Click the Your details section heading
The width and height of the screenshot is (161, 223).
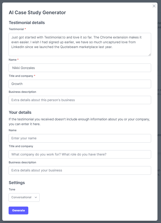pyautogui.click(x=20, y=112)
